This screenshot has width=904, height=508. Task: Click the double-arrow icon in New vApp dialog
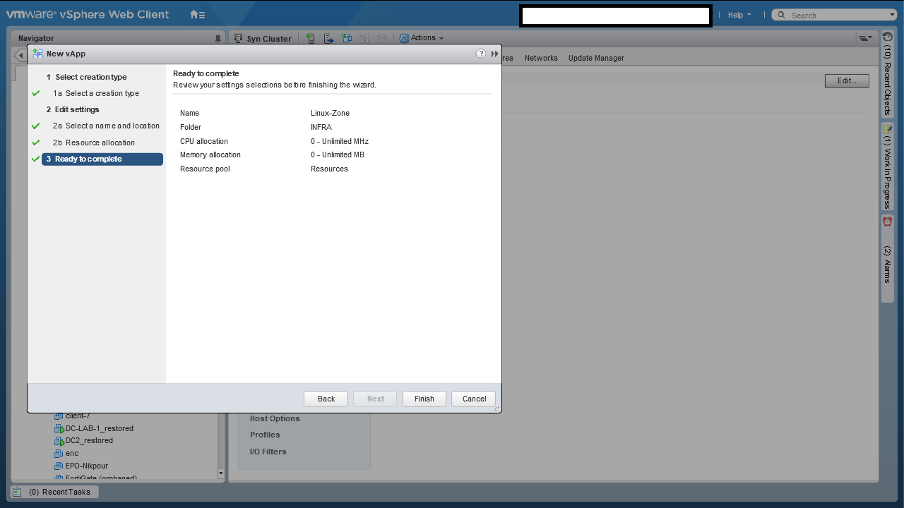[x=494, y=54]
